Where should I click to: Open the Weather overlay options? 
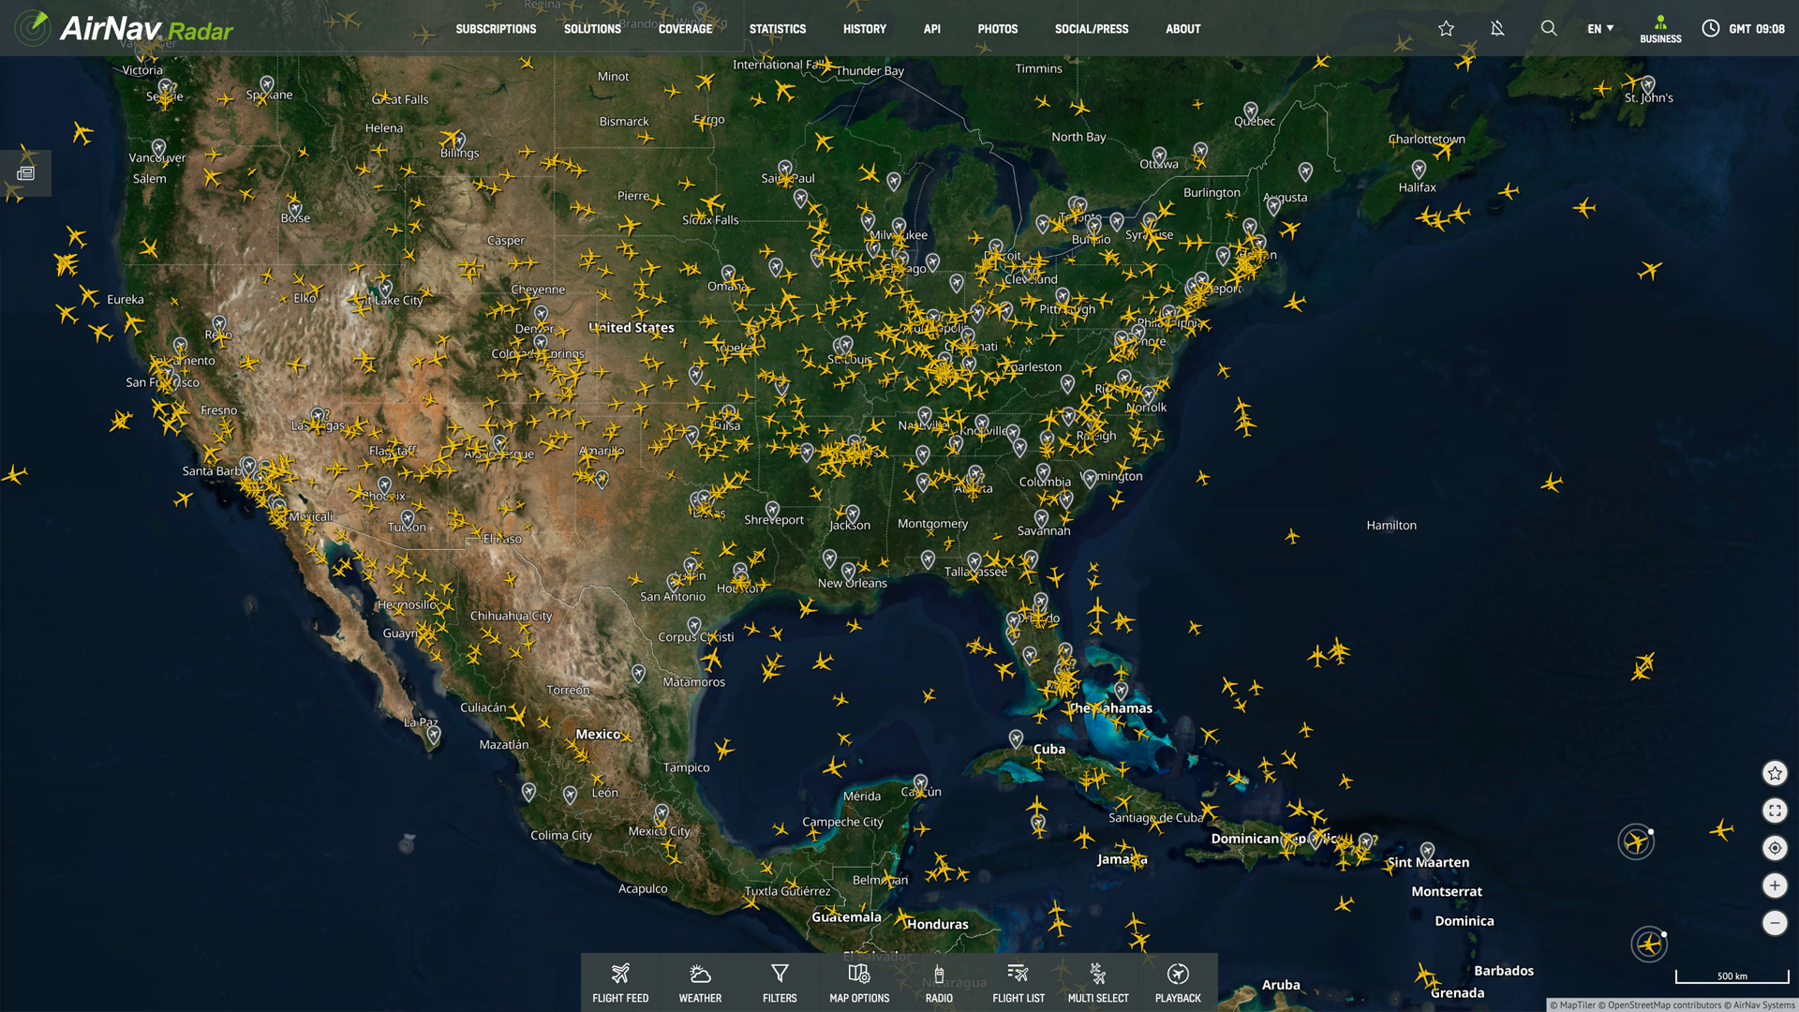click(x=700, y=982)
